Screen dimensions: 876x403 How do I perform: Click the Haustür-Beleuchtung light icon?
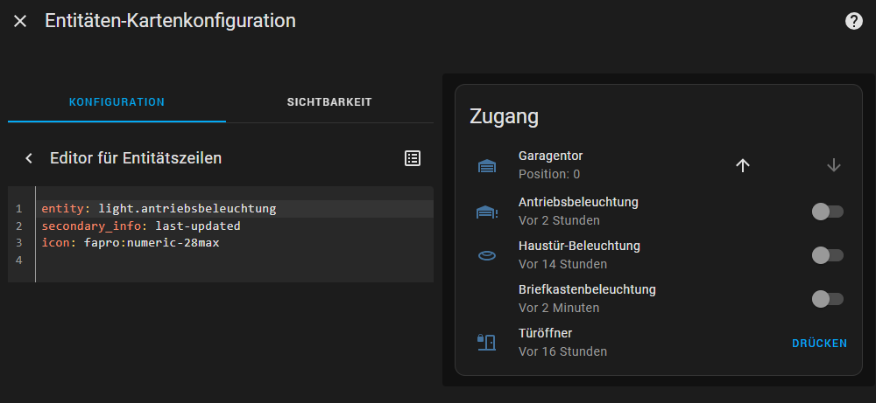(x=487, y=255)
